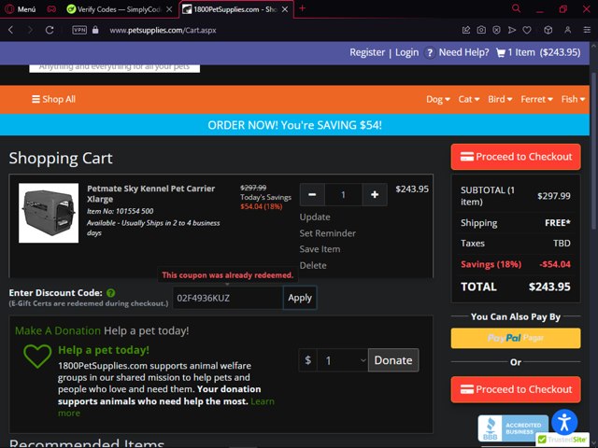
Task: Click Learn more donation link
Action: [263, 401]
